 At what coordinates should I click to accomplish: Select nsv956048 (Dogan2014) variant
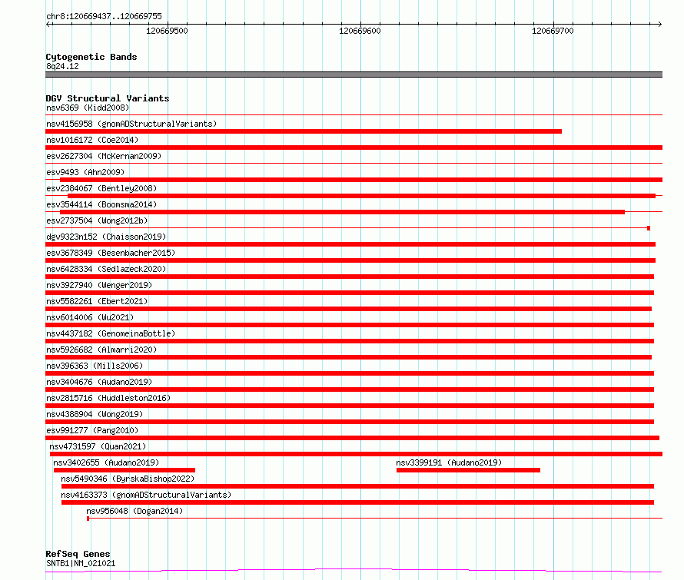tap(134, 511)
